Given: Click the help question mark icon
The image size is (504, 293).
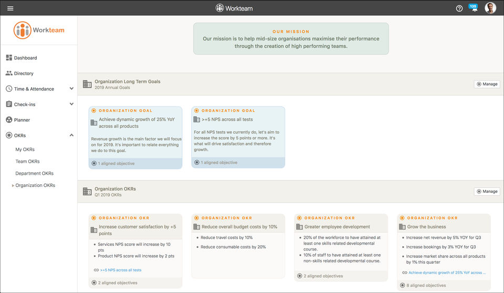Looking at the screenshot, I should [x=459, y=8].
